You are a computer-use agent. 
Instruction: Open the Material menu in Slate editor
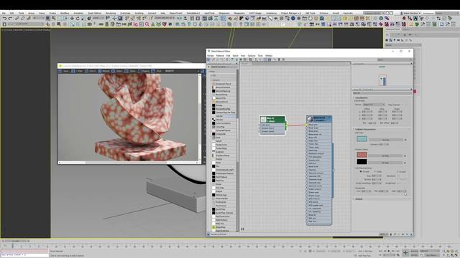pos(220,56)
